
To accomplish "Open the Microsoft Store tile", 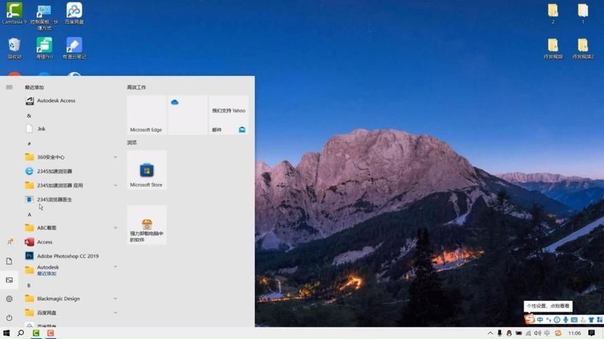I will (x=146, y=170).
